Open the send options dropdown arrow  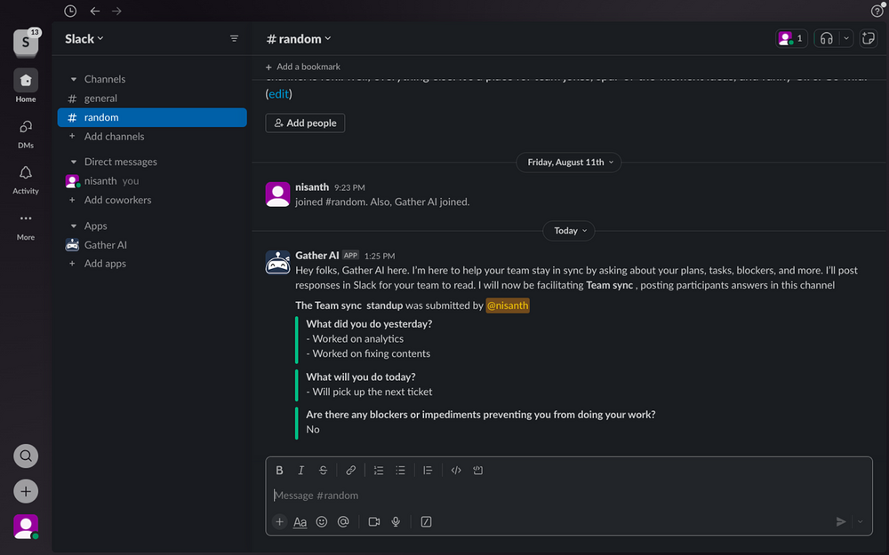click(x=860, y=521)
